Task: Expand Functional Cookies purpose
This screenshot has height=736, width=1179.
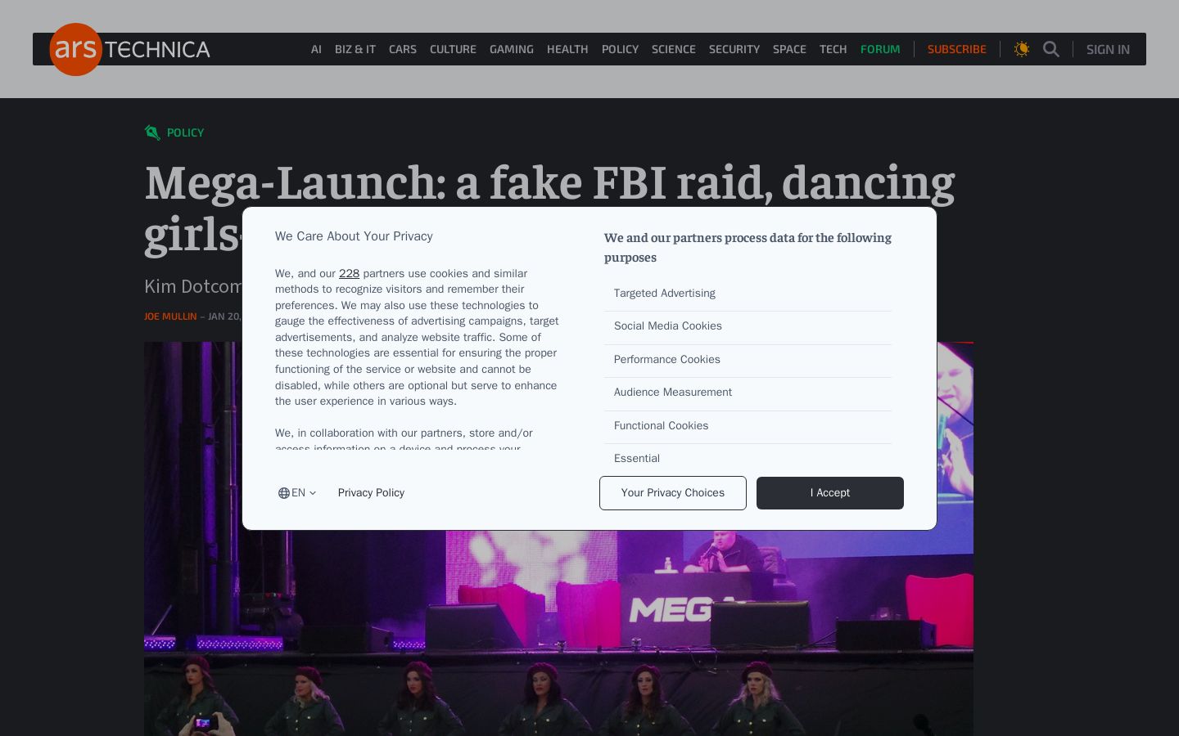Action: point(748,426)
